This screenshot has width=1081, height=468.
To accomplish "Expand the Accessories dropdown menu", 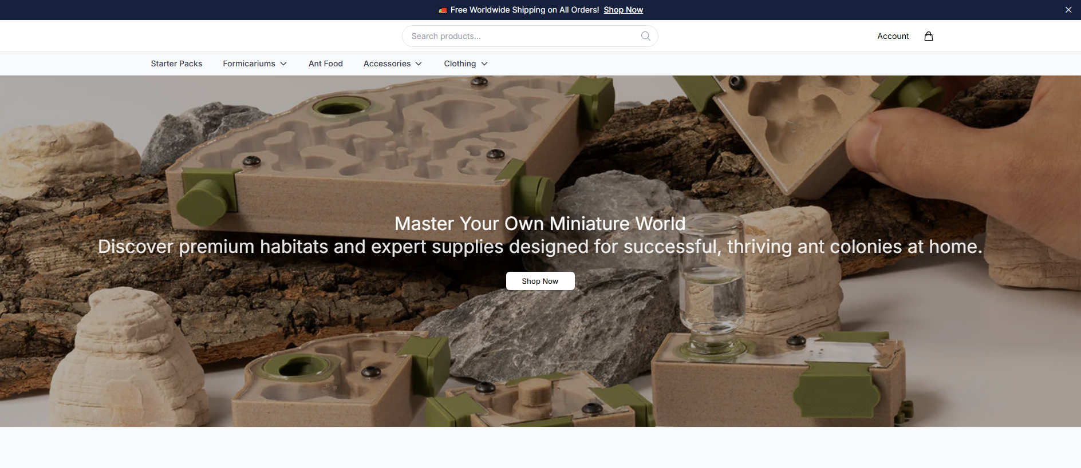I will point(393,64).
